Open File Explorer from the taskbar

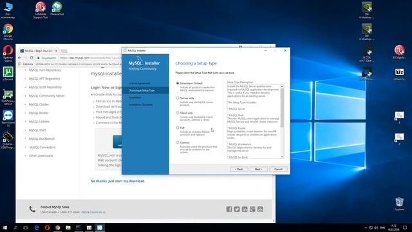(68, 227)
